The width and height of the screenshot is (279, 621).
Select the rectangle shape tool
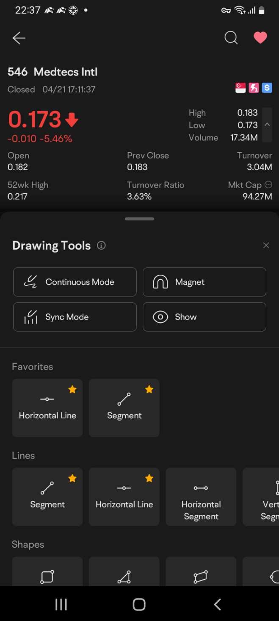point(47,571)
